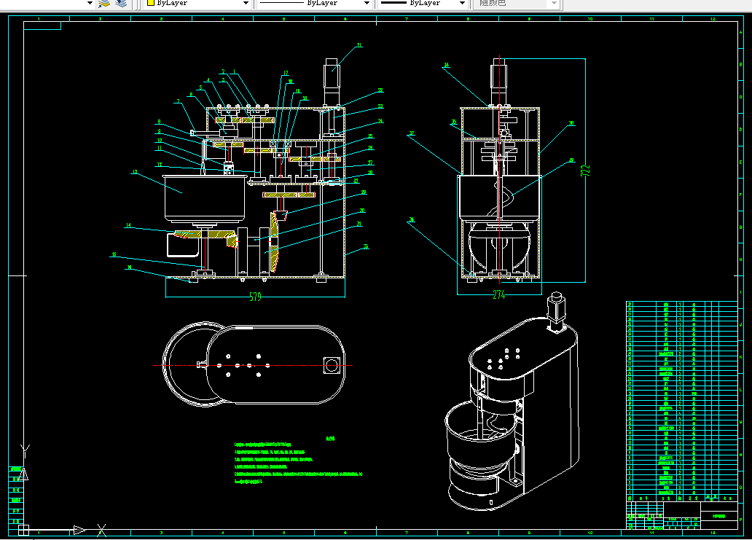Click the yellow ByLayer color swatch

point(151,3)
